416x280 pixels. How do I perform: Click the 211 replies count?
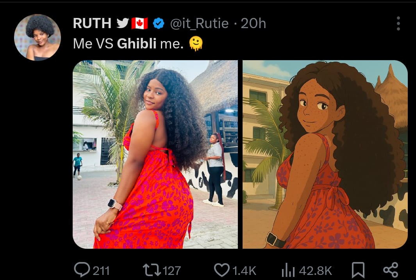[x=101, y=271]
